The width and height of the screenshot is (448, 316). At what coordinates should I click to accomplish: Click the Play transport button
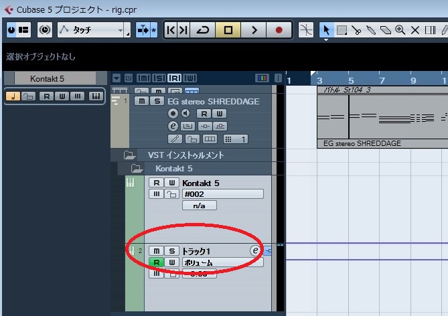(254, 29)
